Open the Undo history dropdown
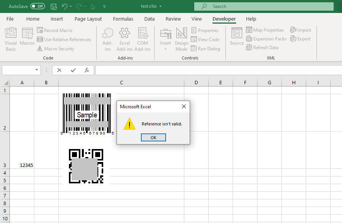 (71, 6)
